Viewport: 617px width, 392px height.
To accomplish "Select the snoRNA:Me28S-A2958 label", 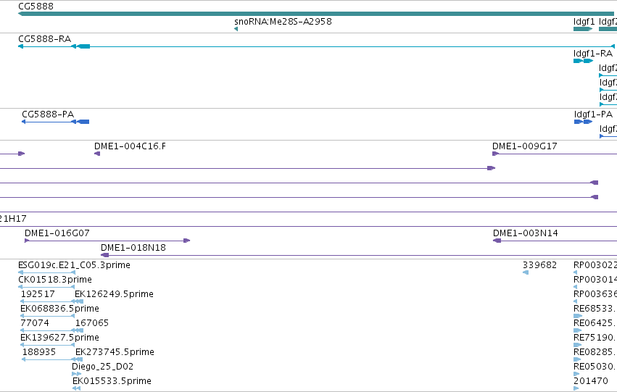I will click(283, 21).
